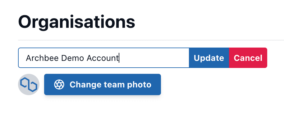This screenshot has width=284, height=118.
Task: Click the 'Change team photo' label text
Action: point(110,85)
